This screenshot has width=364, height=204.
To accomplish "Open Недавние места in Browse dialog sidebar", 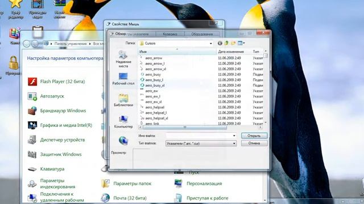I will tap(123, 59).
